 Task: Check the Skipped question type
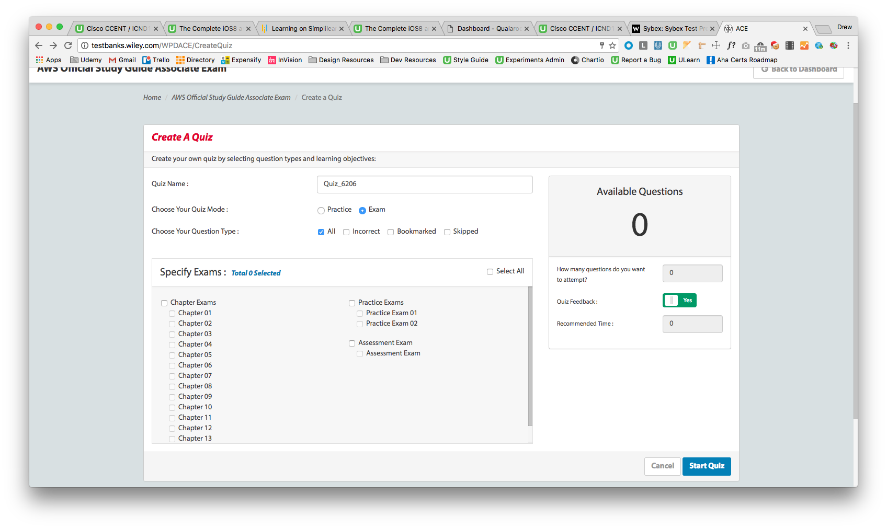tap(447, 232)
